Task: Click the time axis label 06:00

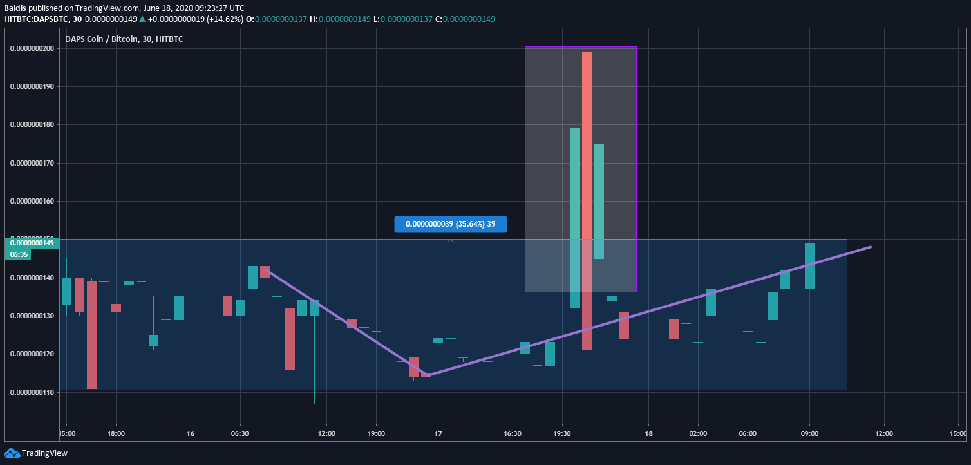Action: [x=748, y=433]
